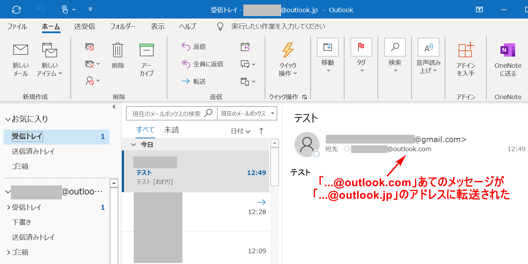Click the Delete trash can icon
The image size is (528, 264).
point(118,50)
